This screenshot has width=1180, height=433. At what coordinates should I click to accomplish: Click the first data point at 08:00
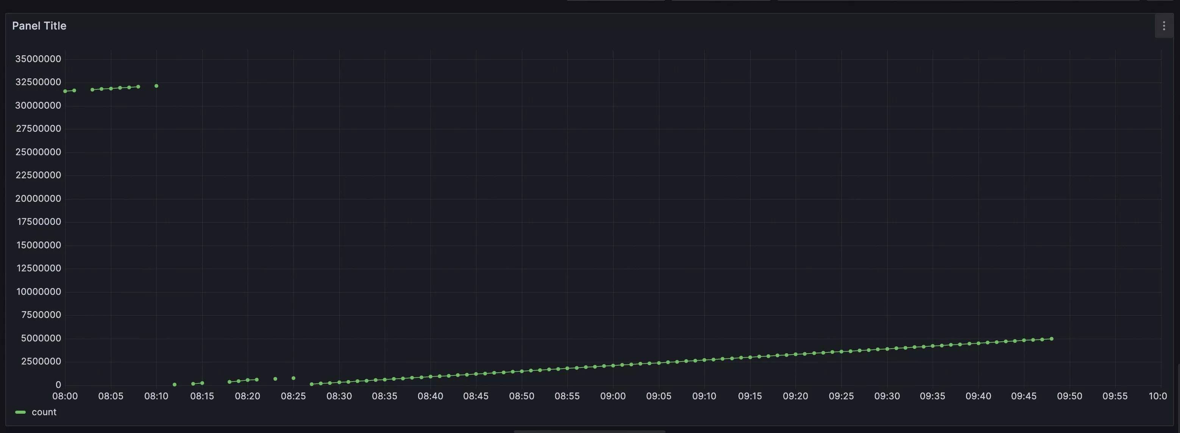[65, 91]
